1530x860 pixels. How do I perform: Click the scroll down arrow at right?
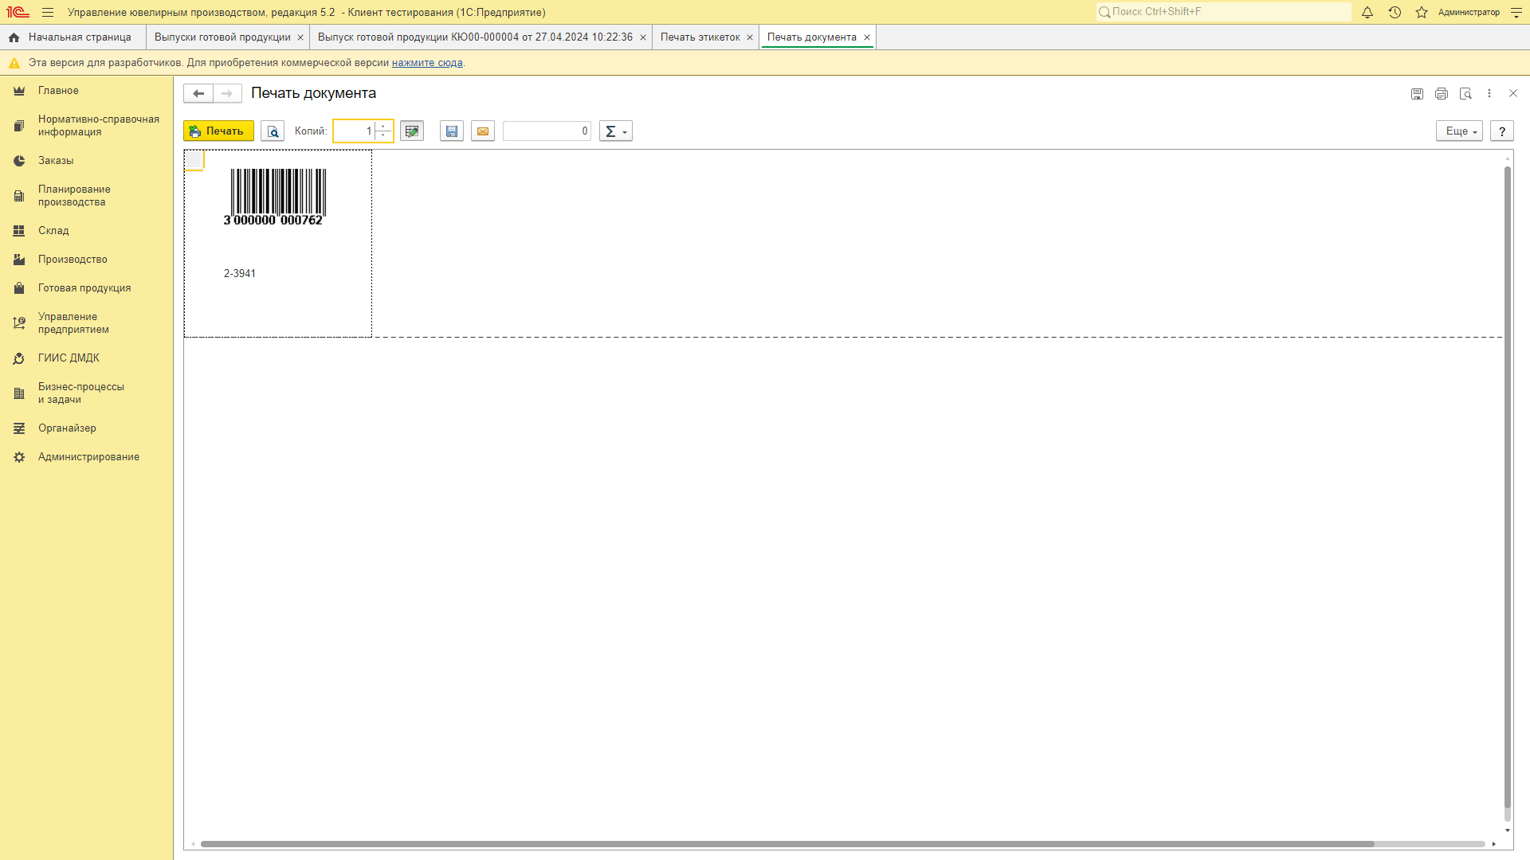[x=1507, y=831]
